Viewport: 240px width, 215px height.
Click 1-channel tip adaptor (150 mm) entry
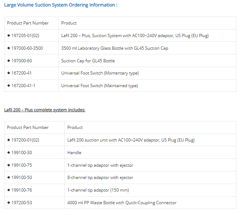98,190
